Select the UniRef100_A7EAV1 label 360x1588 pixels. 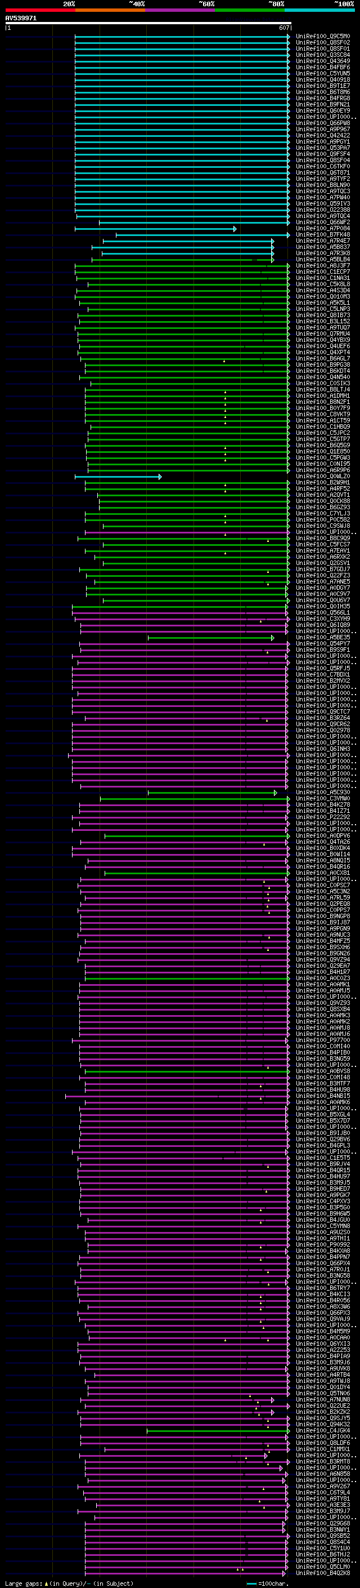coord(323,550)
